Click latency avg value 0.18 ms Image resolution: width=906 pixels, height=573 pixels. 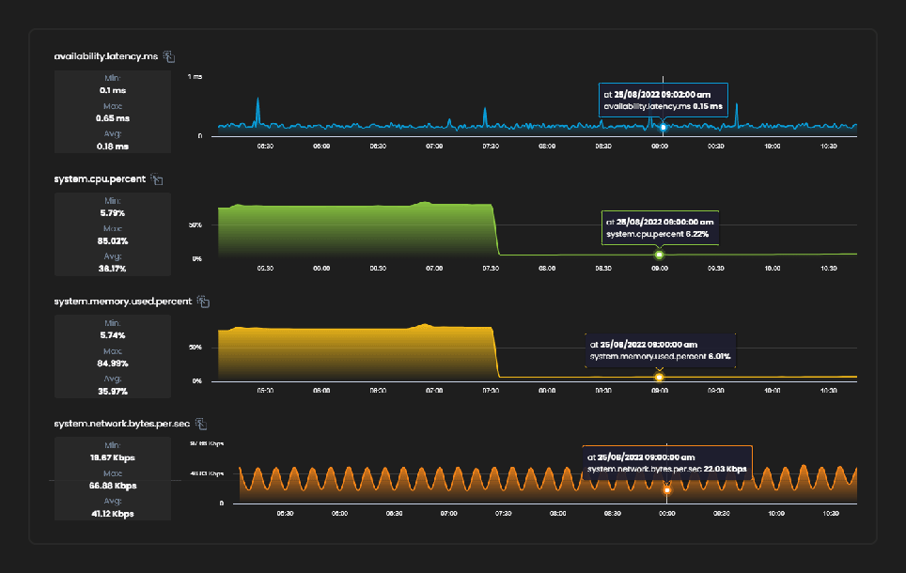[113, 147]
